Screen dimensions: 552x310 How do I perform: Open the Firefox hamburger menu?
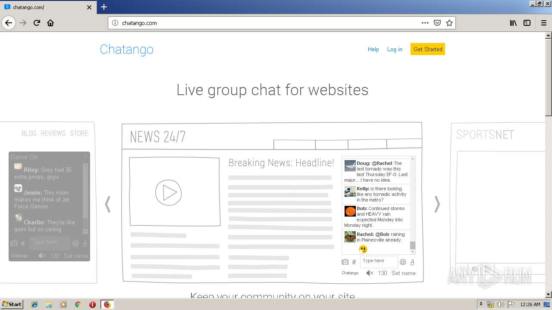(x=543, y=23)
